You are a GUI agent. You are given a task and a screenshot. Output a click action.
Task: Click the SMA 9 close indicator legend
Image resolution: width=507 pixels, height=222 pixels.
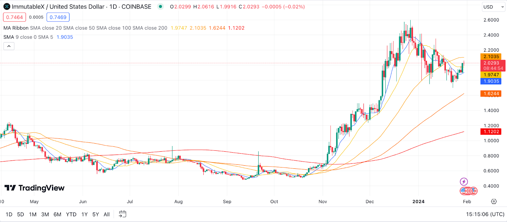[28, 37]
